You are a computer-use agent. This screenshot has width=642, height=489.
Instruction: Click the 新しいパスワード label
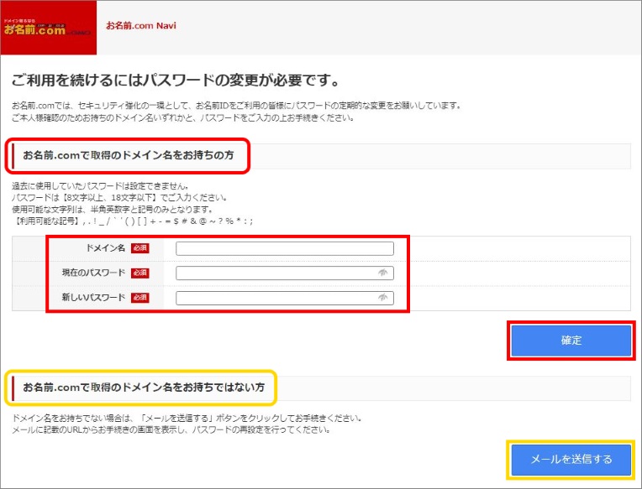(x=93, y=298)
